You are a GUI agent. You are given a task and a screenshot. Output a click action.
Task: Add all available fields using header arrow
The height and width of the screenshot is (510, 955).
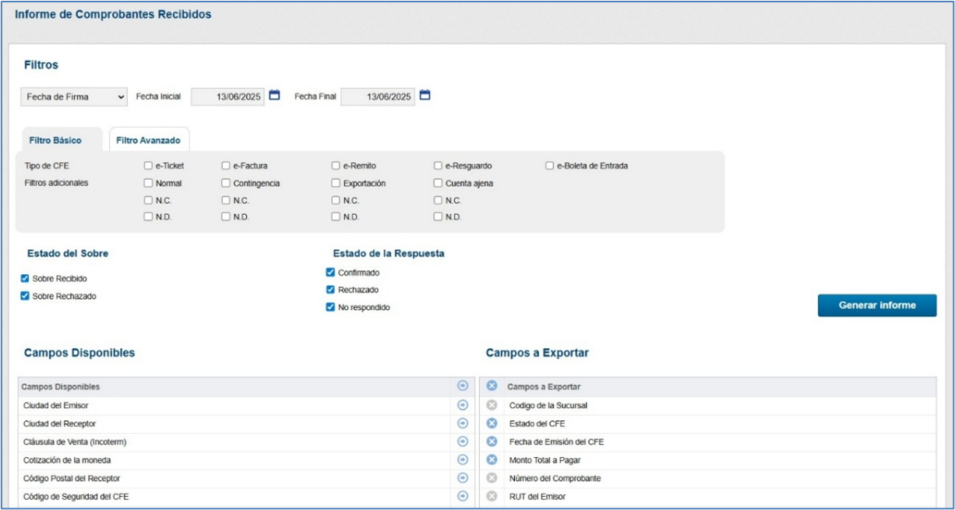[463, 386]
